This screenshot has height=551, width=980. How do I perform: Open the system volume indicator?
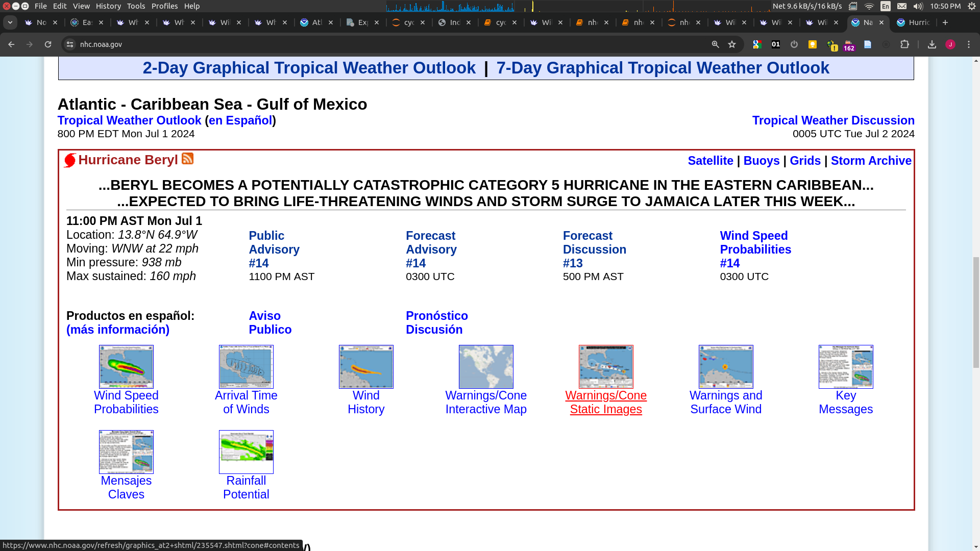click(918, 6)
